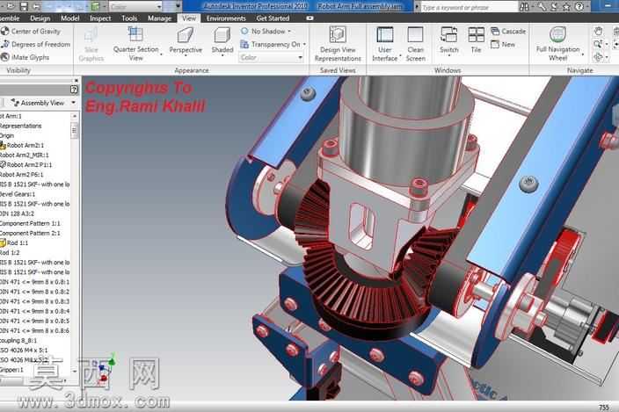The image size is (619, 412).
Task: Click the No Shadow icon
Action: 244,31
